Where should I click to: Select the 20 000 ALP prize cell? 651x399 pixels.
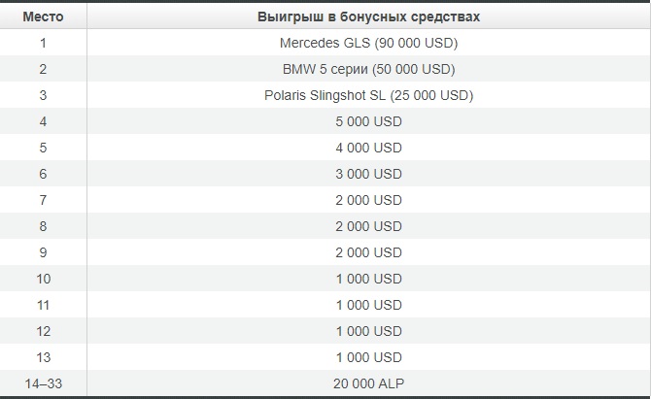pos(368,383)
